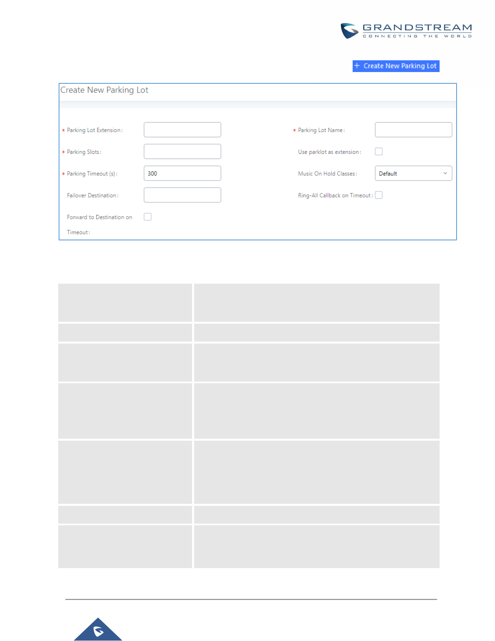Click the Music On Hold Classes label
The width and height of the screenshot is (495, 641).
328,174
